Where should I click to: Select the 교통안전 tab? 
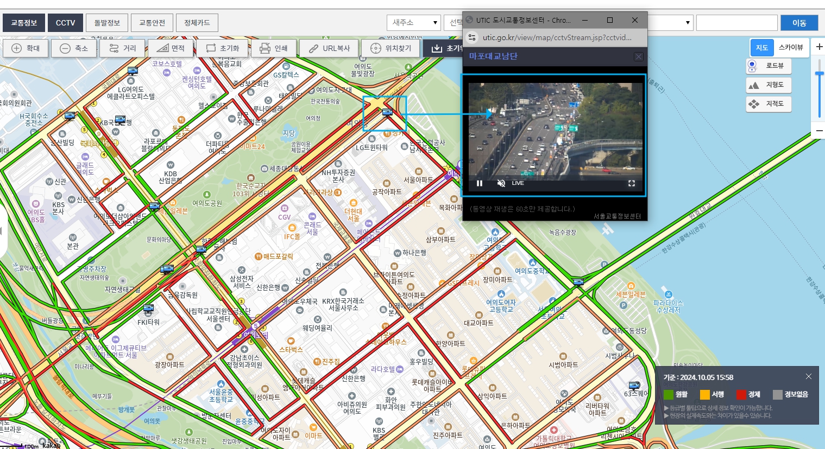(152, 23)
